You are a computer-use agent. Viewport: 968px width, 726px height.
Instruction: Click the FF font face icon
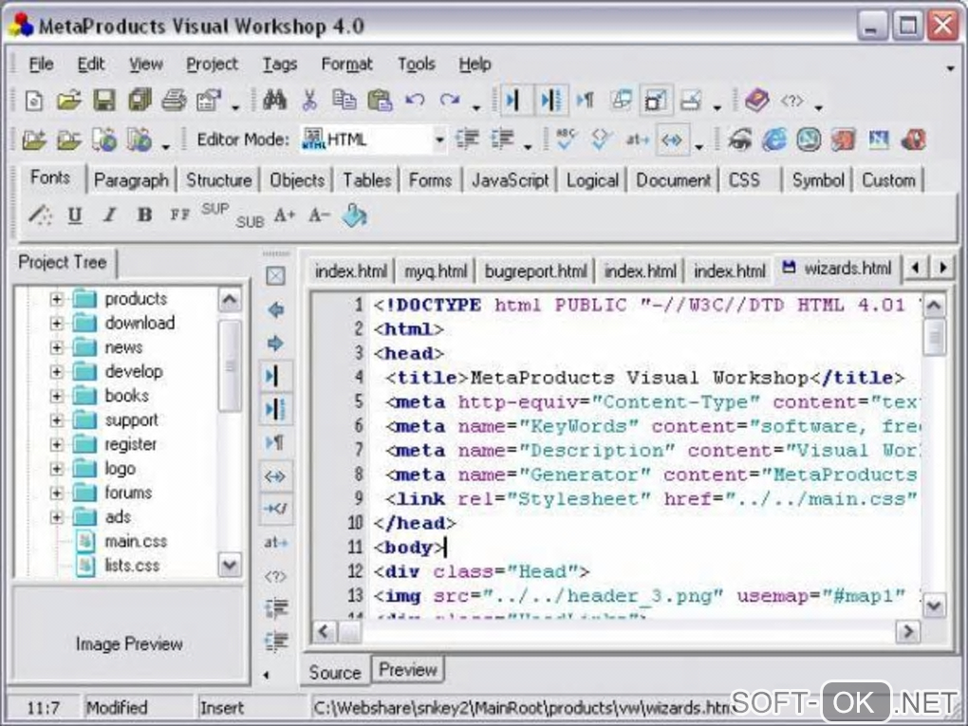[179, 214]
